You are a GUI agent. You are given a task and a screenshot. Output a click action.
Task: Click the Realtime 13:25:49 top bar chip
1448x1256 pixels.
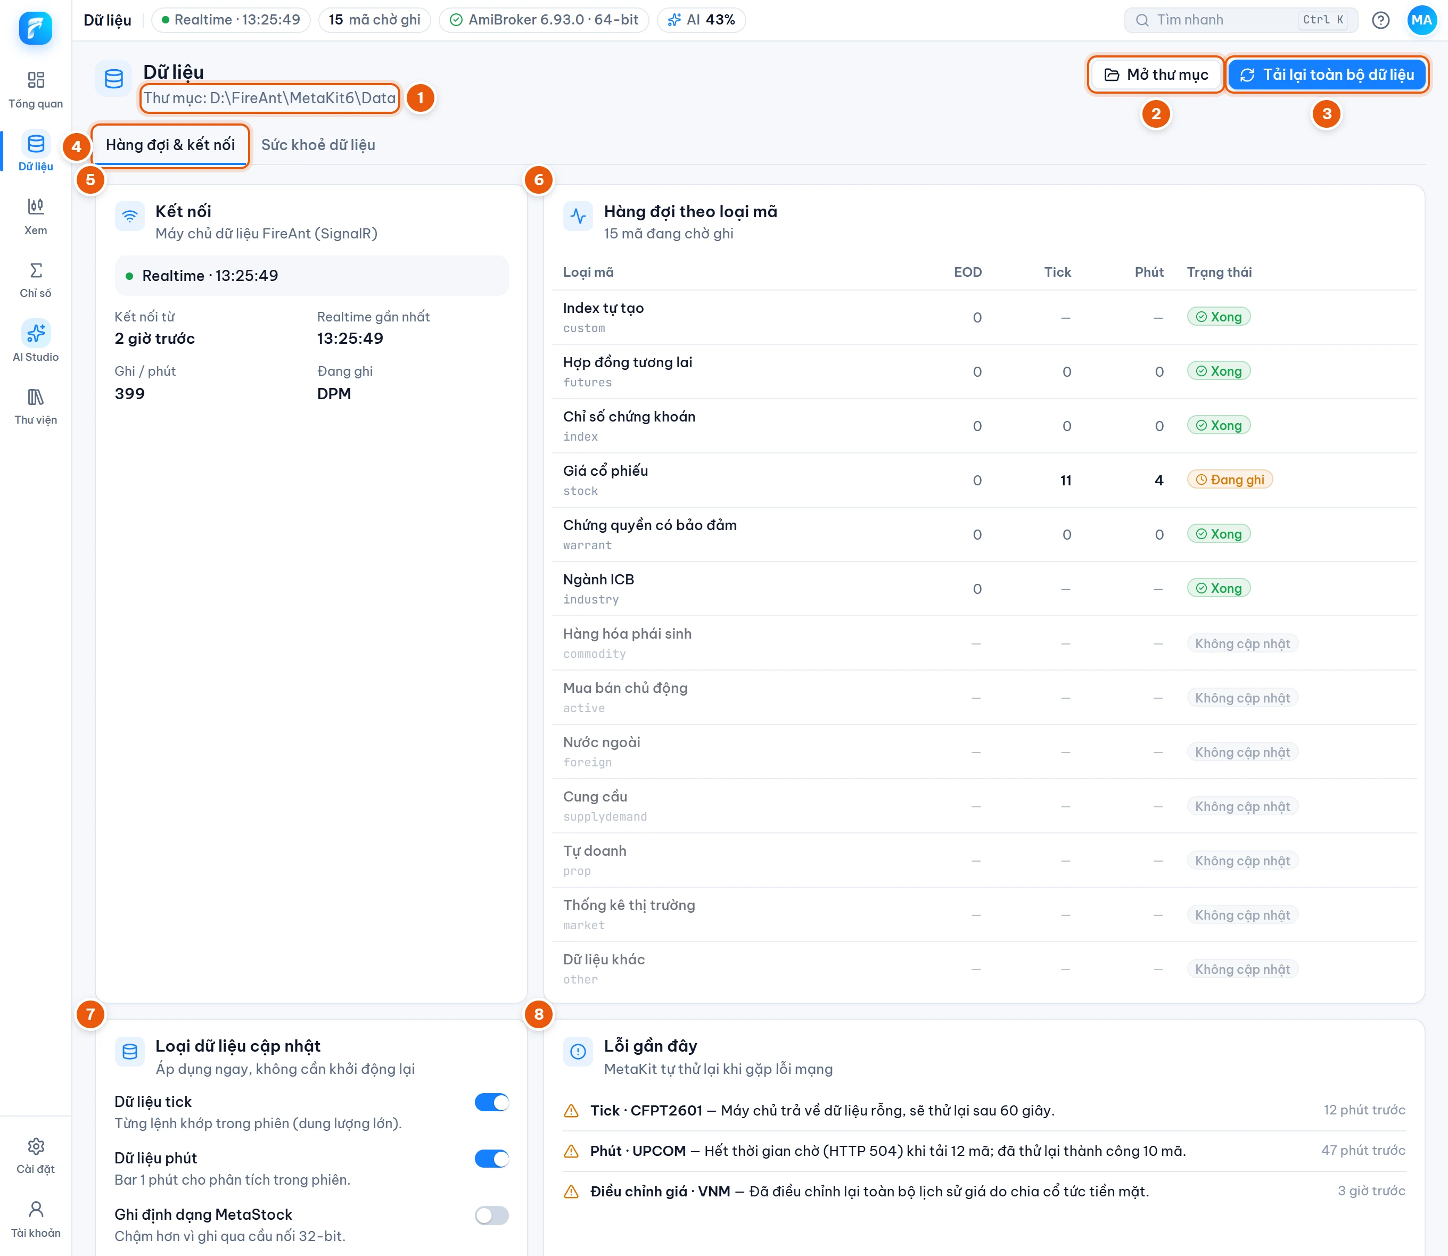coord(231,20)
